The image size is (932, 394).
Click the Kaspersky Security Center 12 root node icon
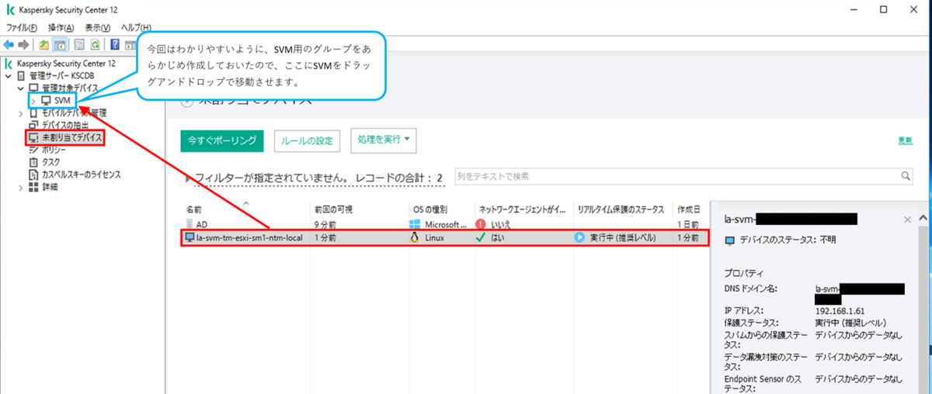pos(9,64)
